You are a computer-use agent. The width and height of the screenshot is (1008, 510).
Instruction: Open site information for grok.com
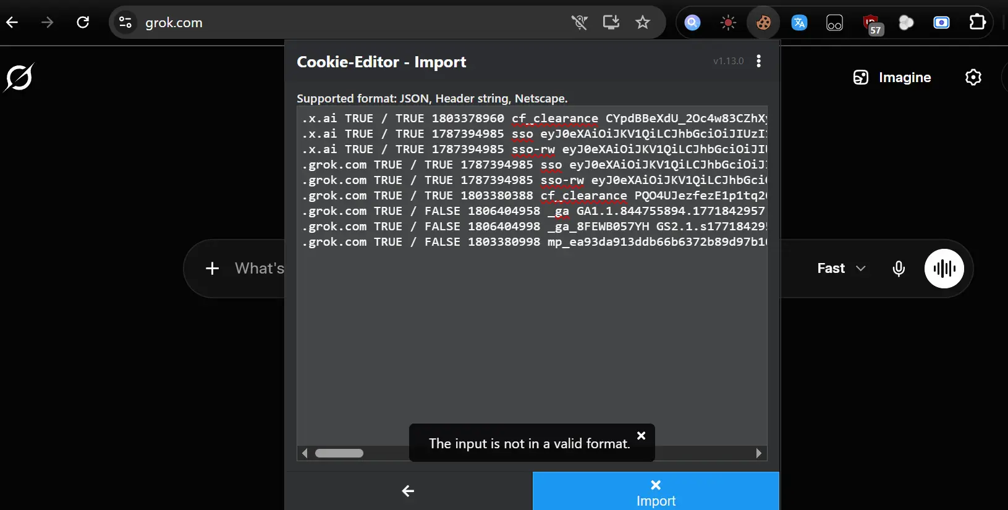(x=125, y=23)
